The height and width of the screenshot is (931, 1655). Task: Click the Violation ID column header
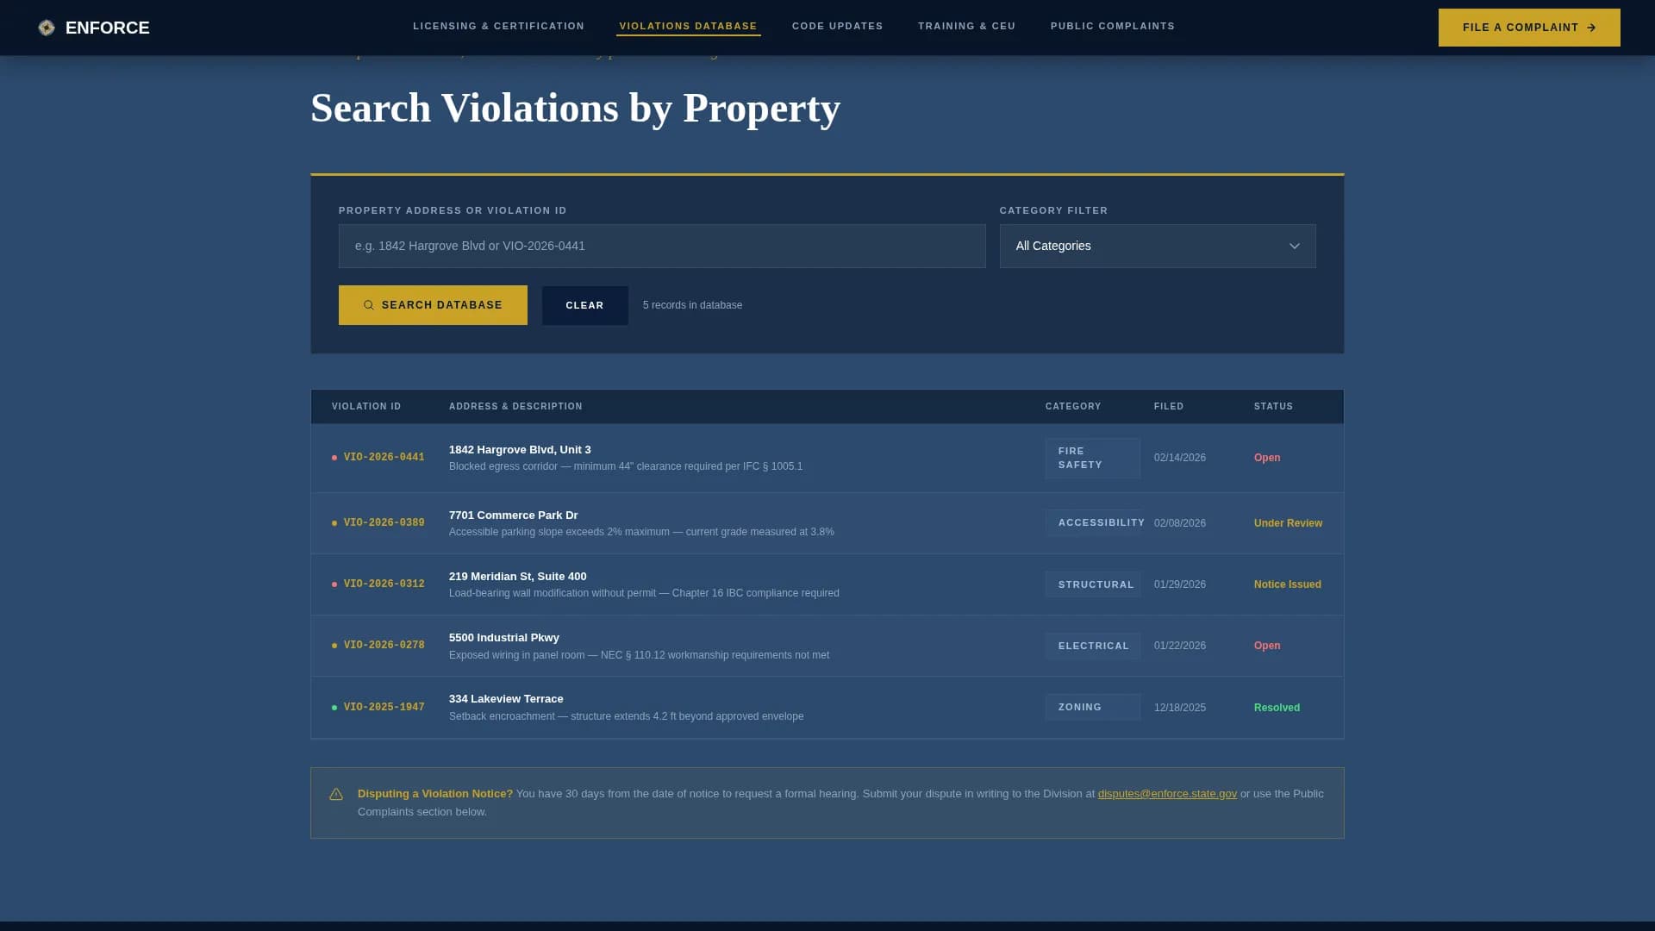(x=366, y=406)
